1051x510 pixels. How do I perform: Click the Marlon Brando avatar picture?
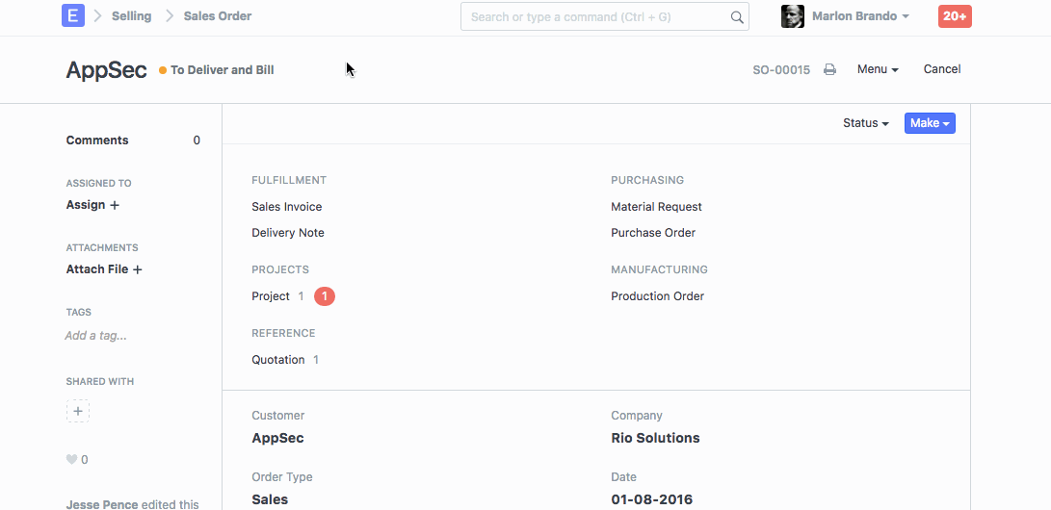click(x=793, y=16)
